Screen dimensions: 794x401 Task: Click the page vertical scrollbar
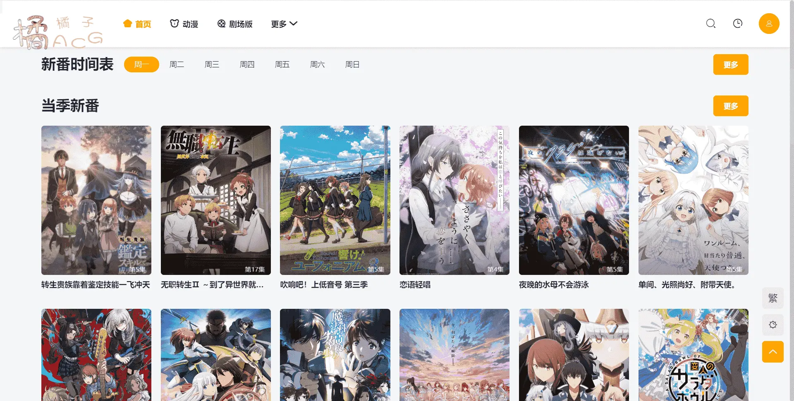tap(792, 200)
